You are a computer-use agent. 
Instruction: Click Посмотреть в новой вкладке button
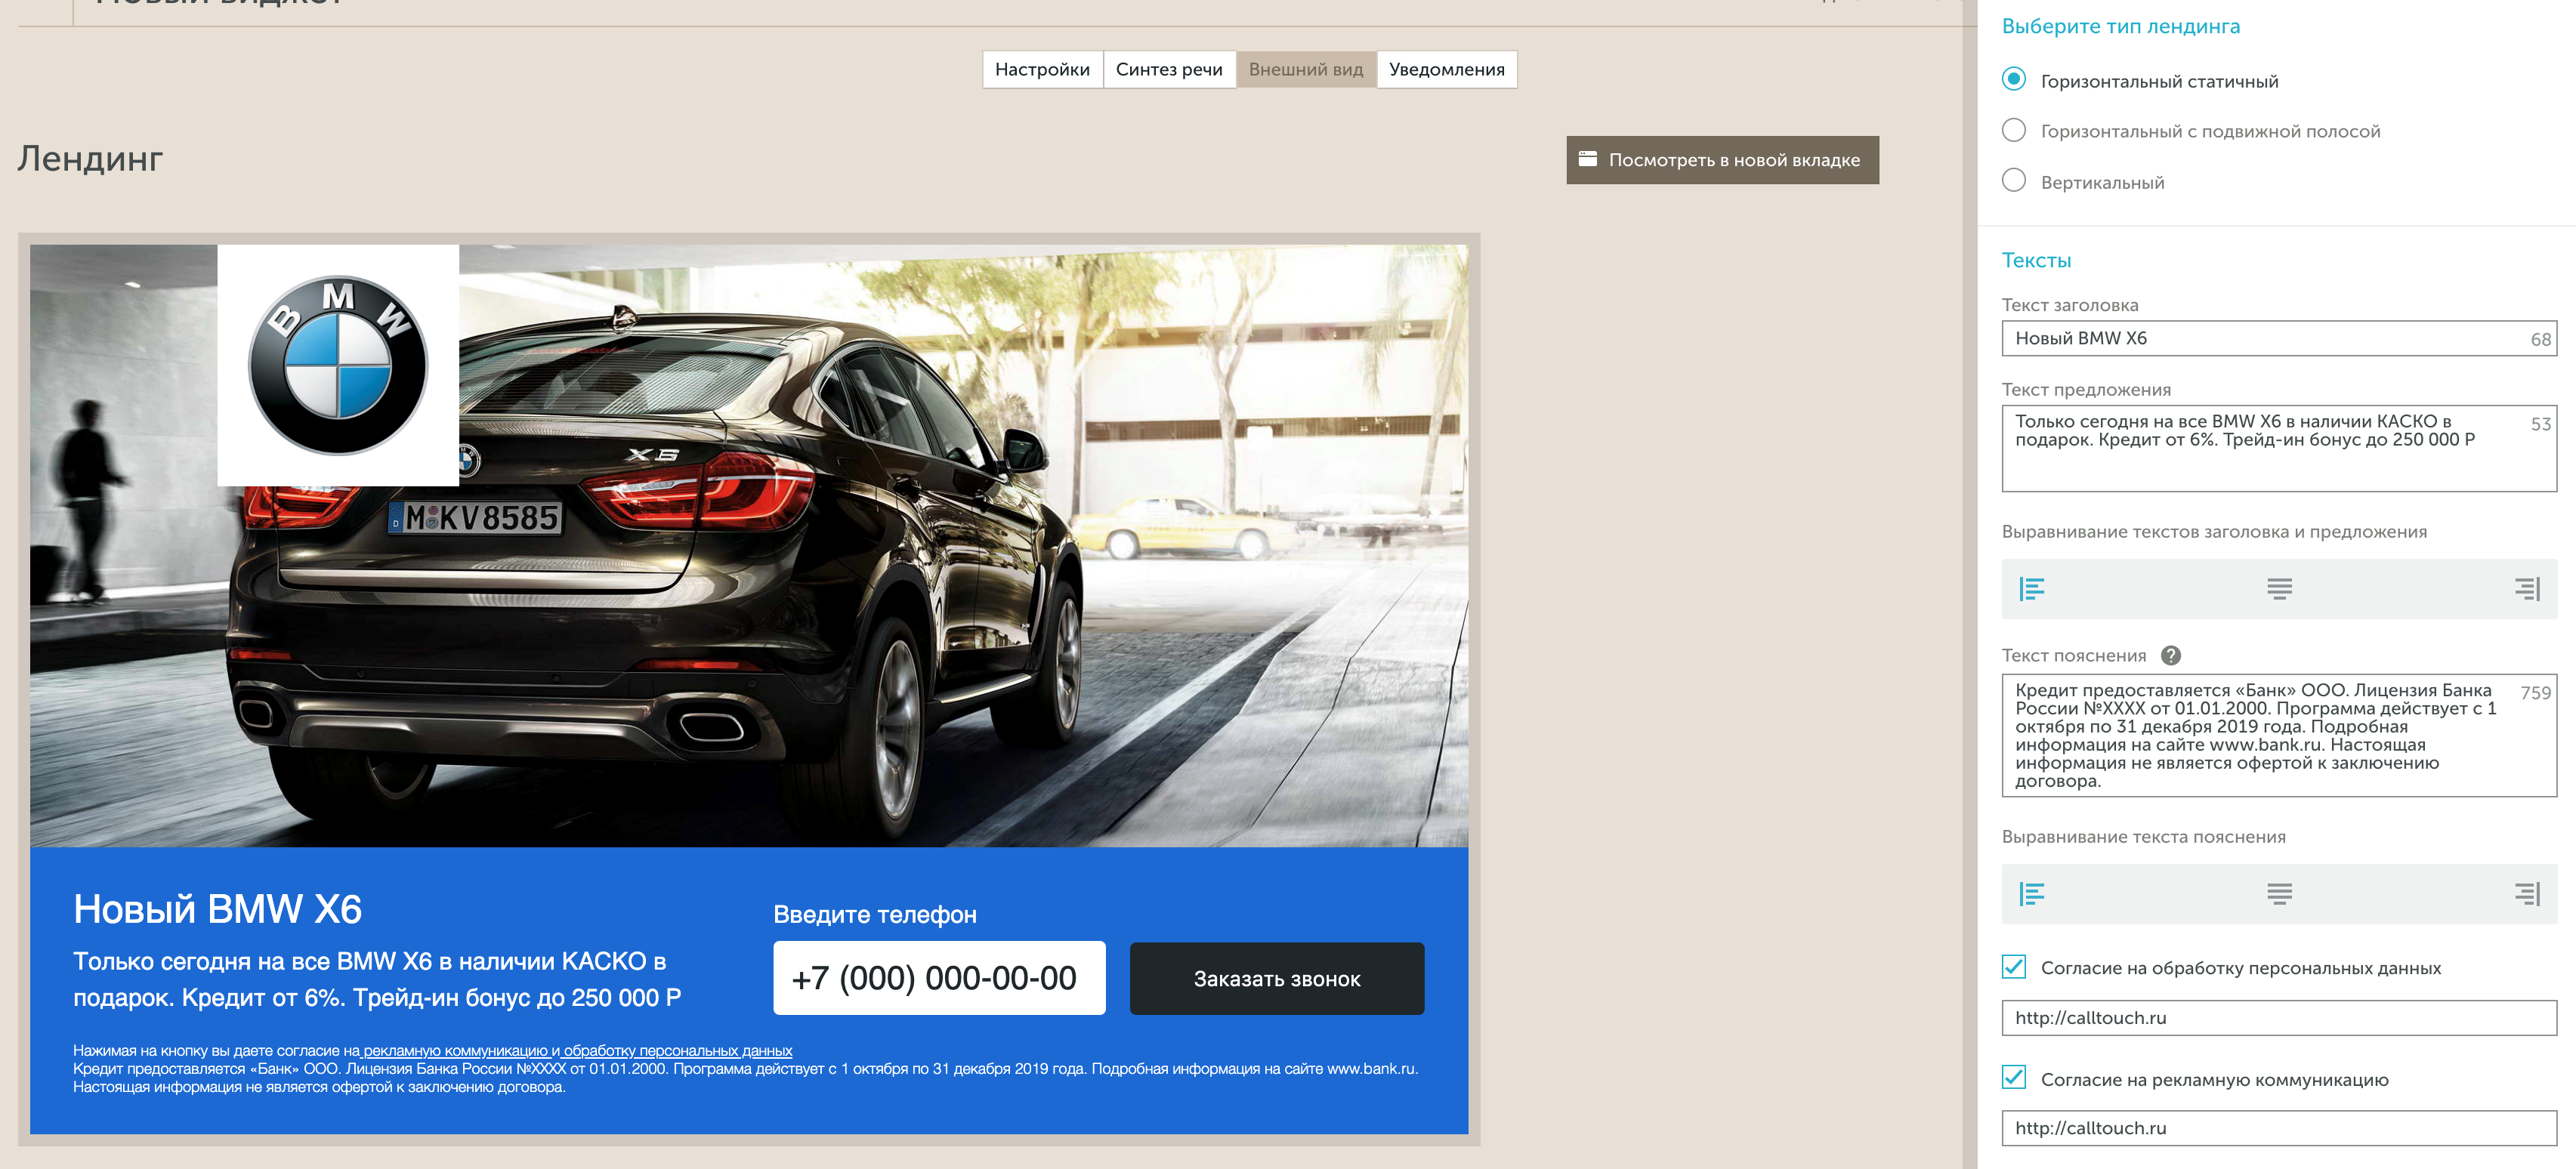[1722, 160]
